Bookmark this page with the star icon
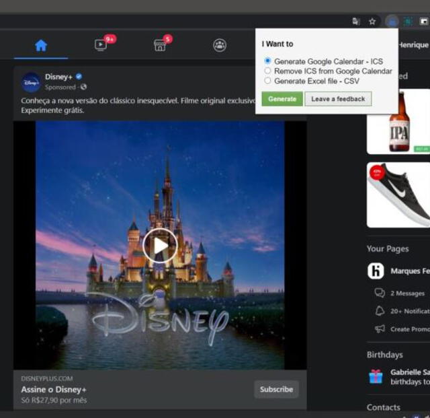 tap(372, 22)
